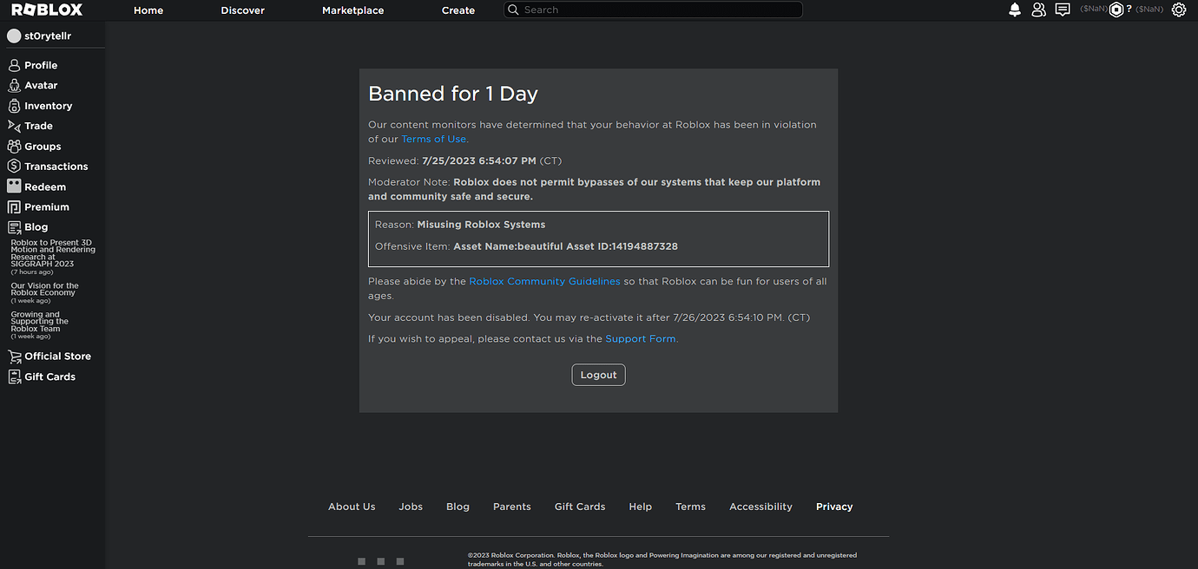Open Accessibility footer link
The width and height of the screenshot is (1198, 569).
point(760,507)
